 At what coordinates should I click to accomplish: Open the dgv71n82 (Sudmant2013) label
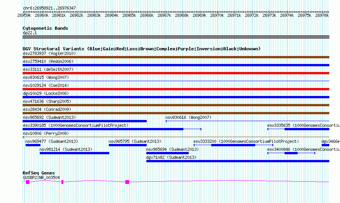tap(171, 157)
